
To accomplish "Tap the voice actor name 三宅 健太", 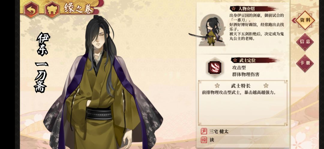I will point(219,131).
